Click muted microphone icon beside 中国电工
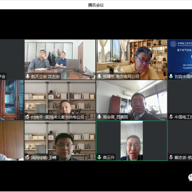 tap(171, 117)
